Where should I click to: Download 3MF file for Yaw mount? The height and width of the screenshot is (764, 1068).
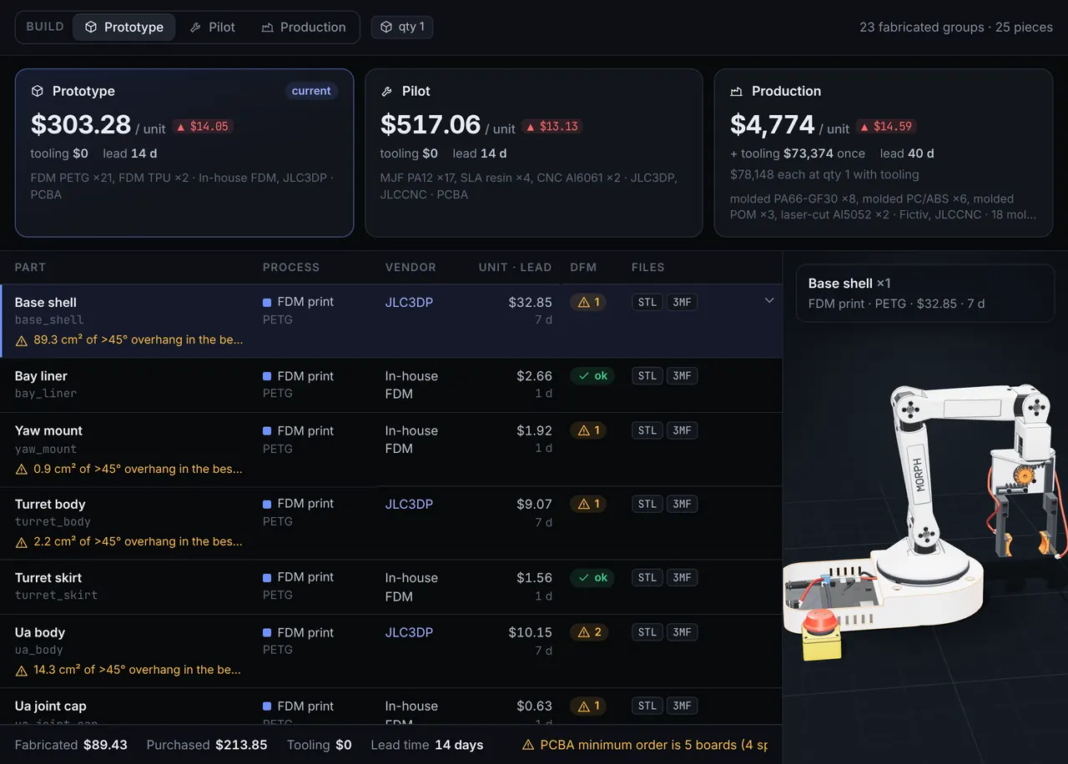[x=683, y=430]
